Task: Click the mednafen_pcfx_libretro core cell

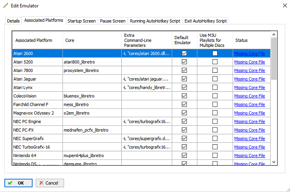Action: [92, 130]
